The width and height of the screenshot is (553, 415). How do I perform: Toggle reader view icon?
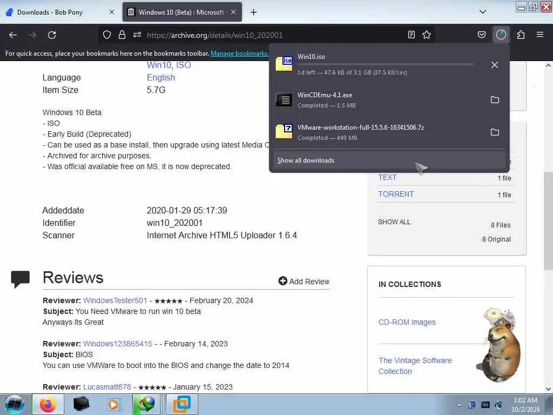(411, 35)
